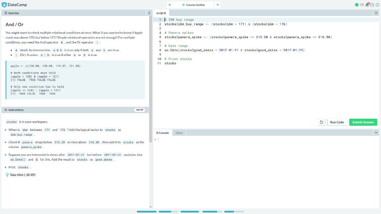Start a video call via the camera icon
The image size is (381, 214).
pos(362,5)
